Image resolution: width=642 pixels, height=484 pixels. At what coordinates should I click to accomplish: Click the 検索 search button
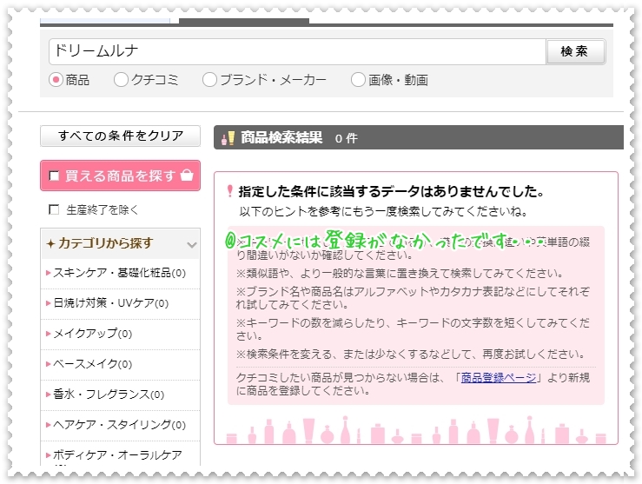tap(574, 51)
